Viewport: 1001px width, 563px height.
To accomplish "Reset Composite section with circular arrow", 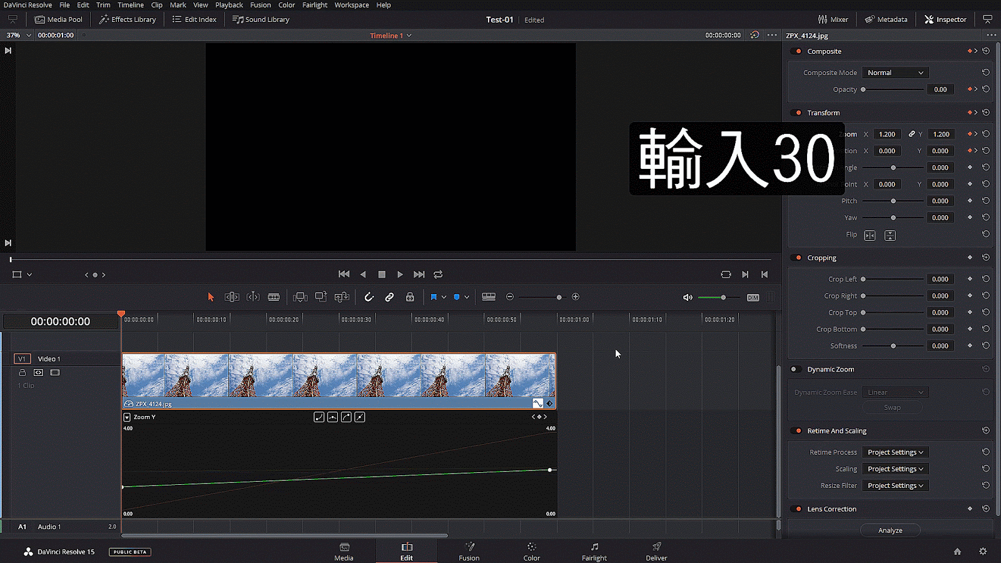I will point(986,51).
